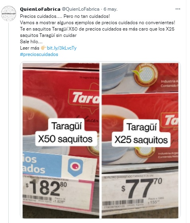Screen dimensions: 190x223
Task: Click the Taragüí X25 saquitos caption label
Action: (x=141, y=133)
